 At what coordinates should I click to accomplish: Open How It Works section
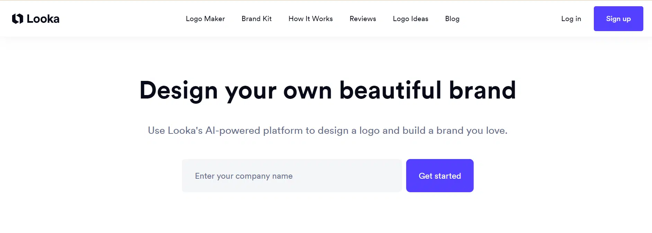tap(311, 19)
